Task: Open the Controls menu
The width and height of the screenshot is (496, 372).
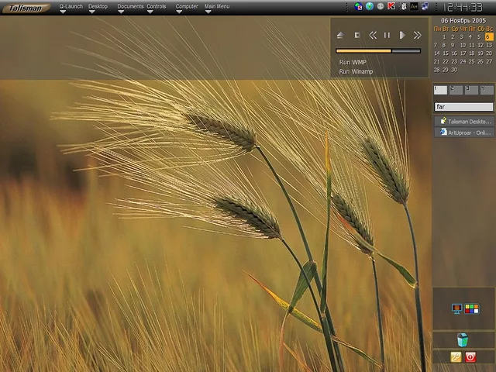Action: (x=157, y=8)
